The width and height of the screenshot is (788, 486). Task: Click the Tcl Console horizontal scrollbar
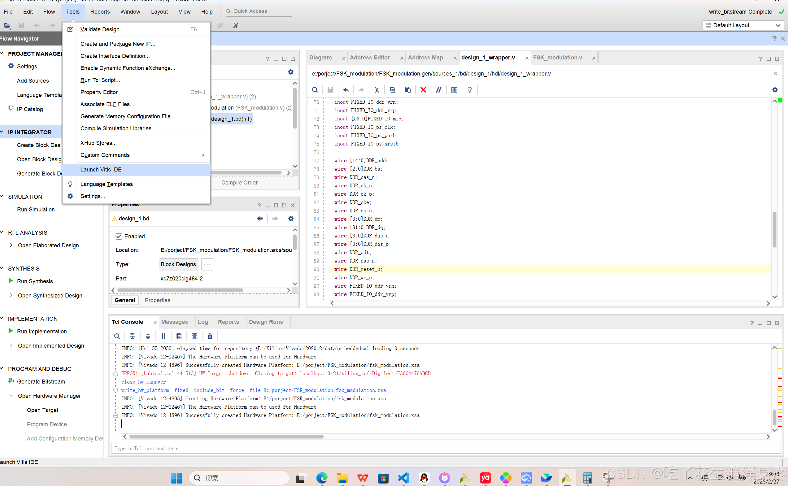[226, 437]
